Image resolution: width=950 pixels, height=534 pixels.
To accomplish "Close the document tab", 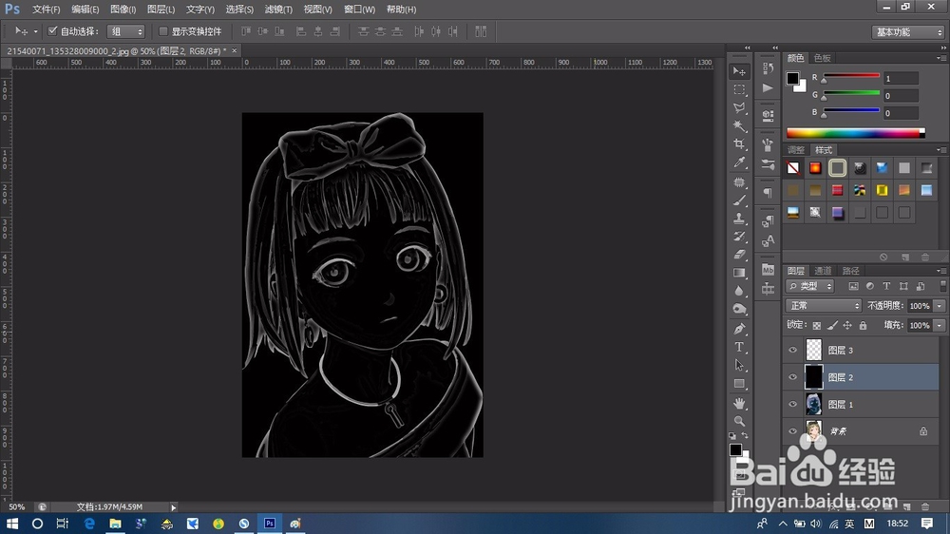I will pyautogui.click(x=235, y=50).
